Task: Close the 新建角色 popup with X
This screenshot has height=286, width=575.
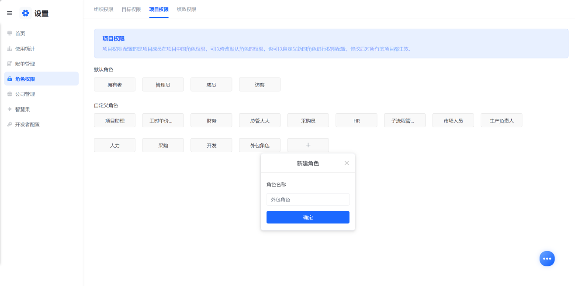Action: (346, 163)
